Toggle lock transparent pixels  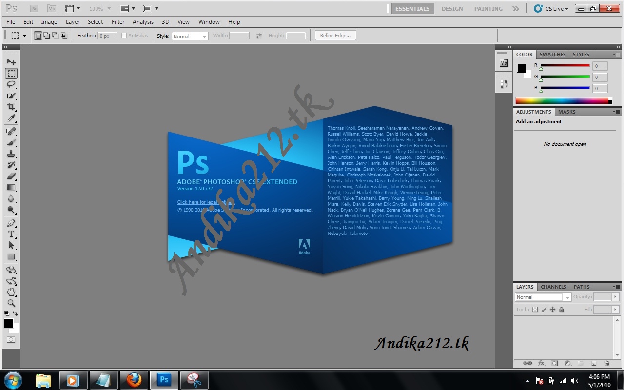[x=535, y=310]
